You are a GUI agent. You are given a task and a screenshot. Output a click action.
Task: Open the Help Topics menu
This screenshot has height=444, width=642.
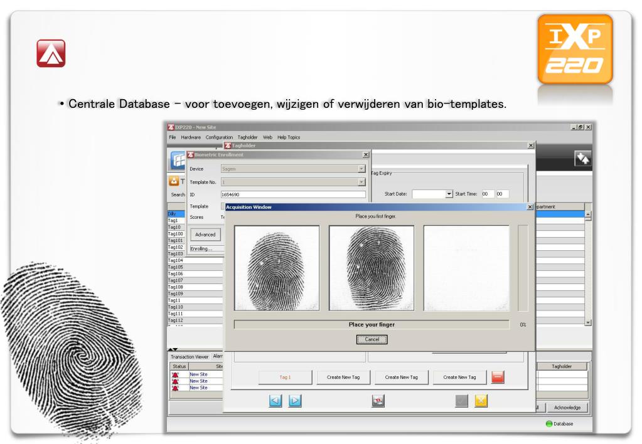click(289, 137)
